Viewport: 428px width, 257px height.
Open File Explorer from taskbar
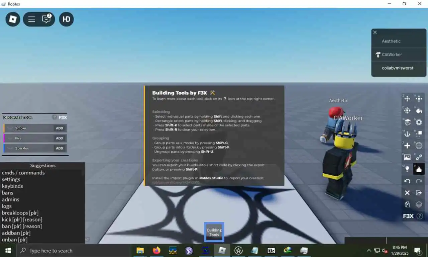[x=140, y=250]
